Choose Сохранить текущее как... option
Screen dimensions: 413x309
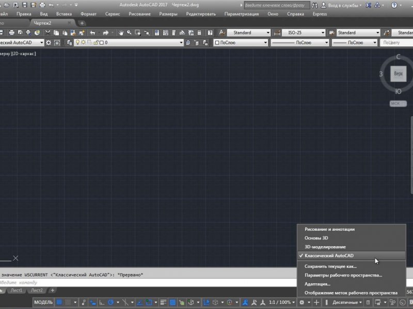pyautogui.click(x=352, y=266)
